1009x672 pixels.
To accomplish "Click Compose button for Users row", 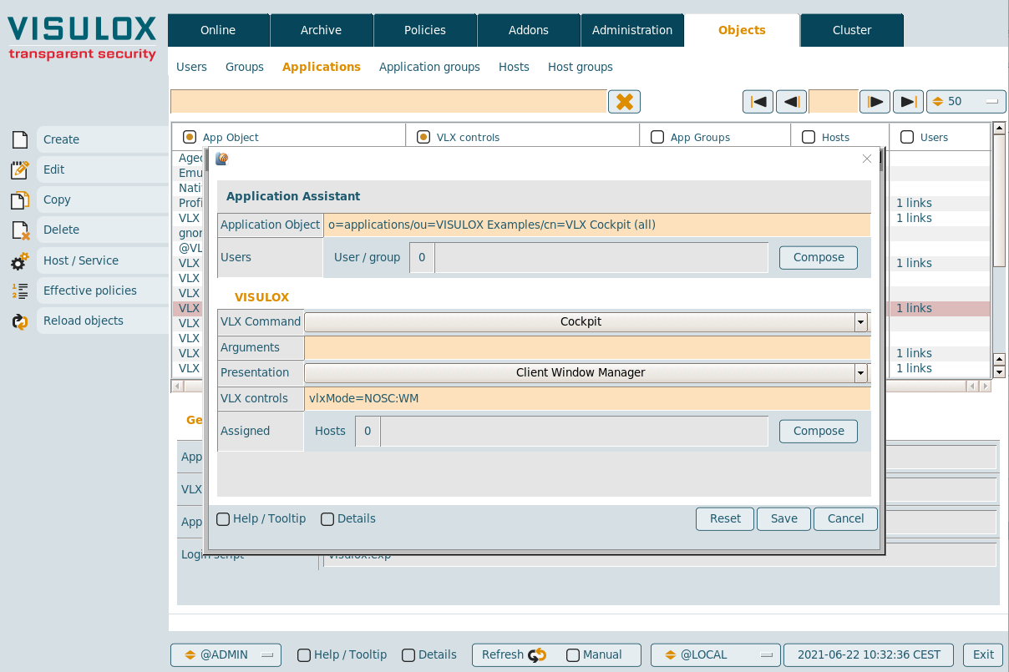I will (818, 258).
